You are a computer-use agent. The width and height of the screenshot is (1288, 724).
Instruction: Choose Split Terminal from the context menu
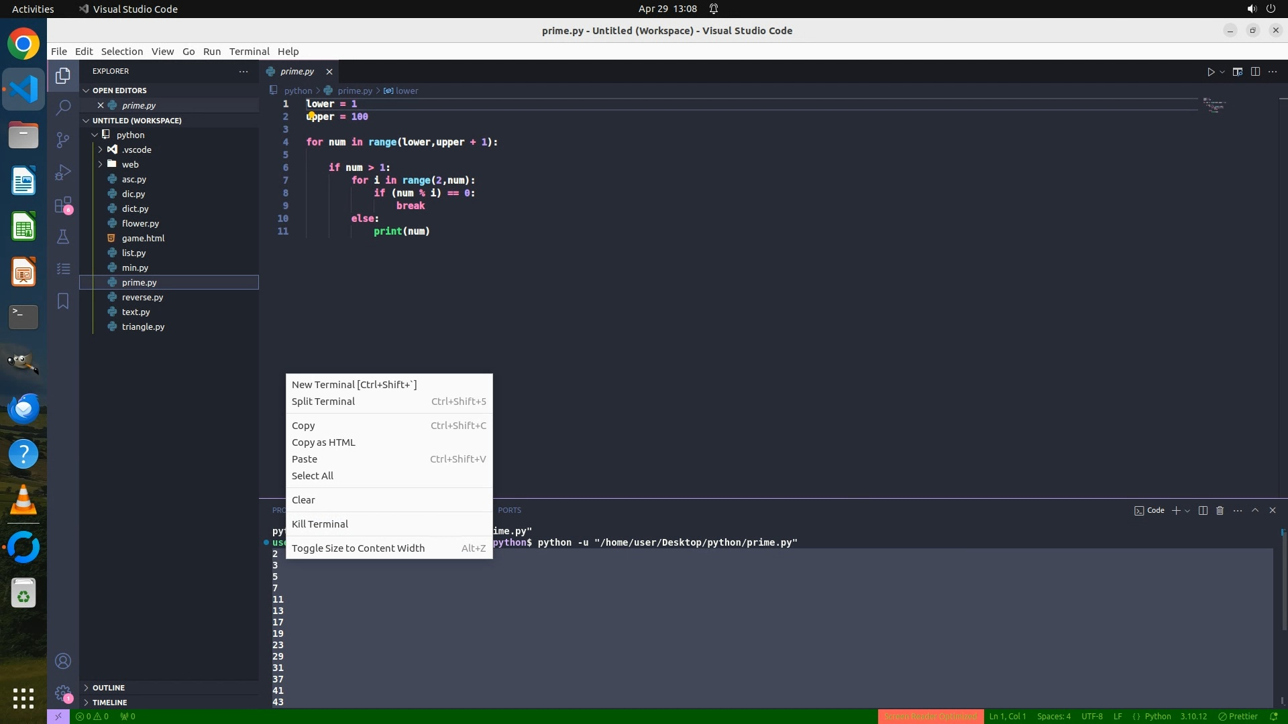tap(323, 402)
